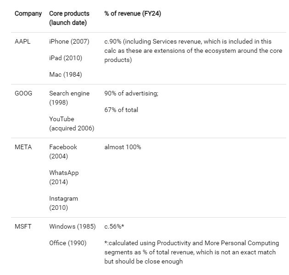The image size is (289, 275).
Task: Click the iPhone (2007) entry
Action: [x=70, y=41]
